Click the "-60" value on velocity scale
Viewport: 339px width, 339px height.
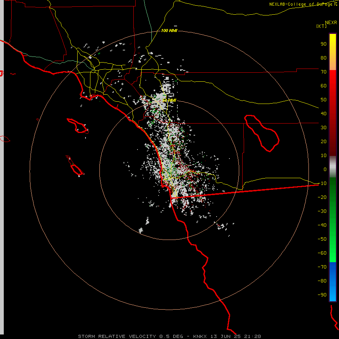pos(322,253)
